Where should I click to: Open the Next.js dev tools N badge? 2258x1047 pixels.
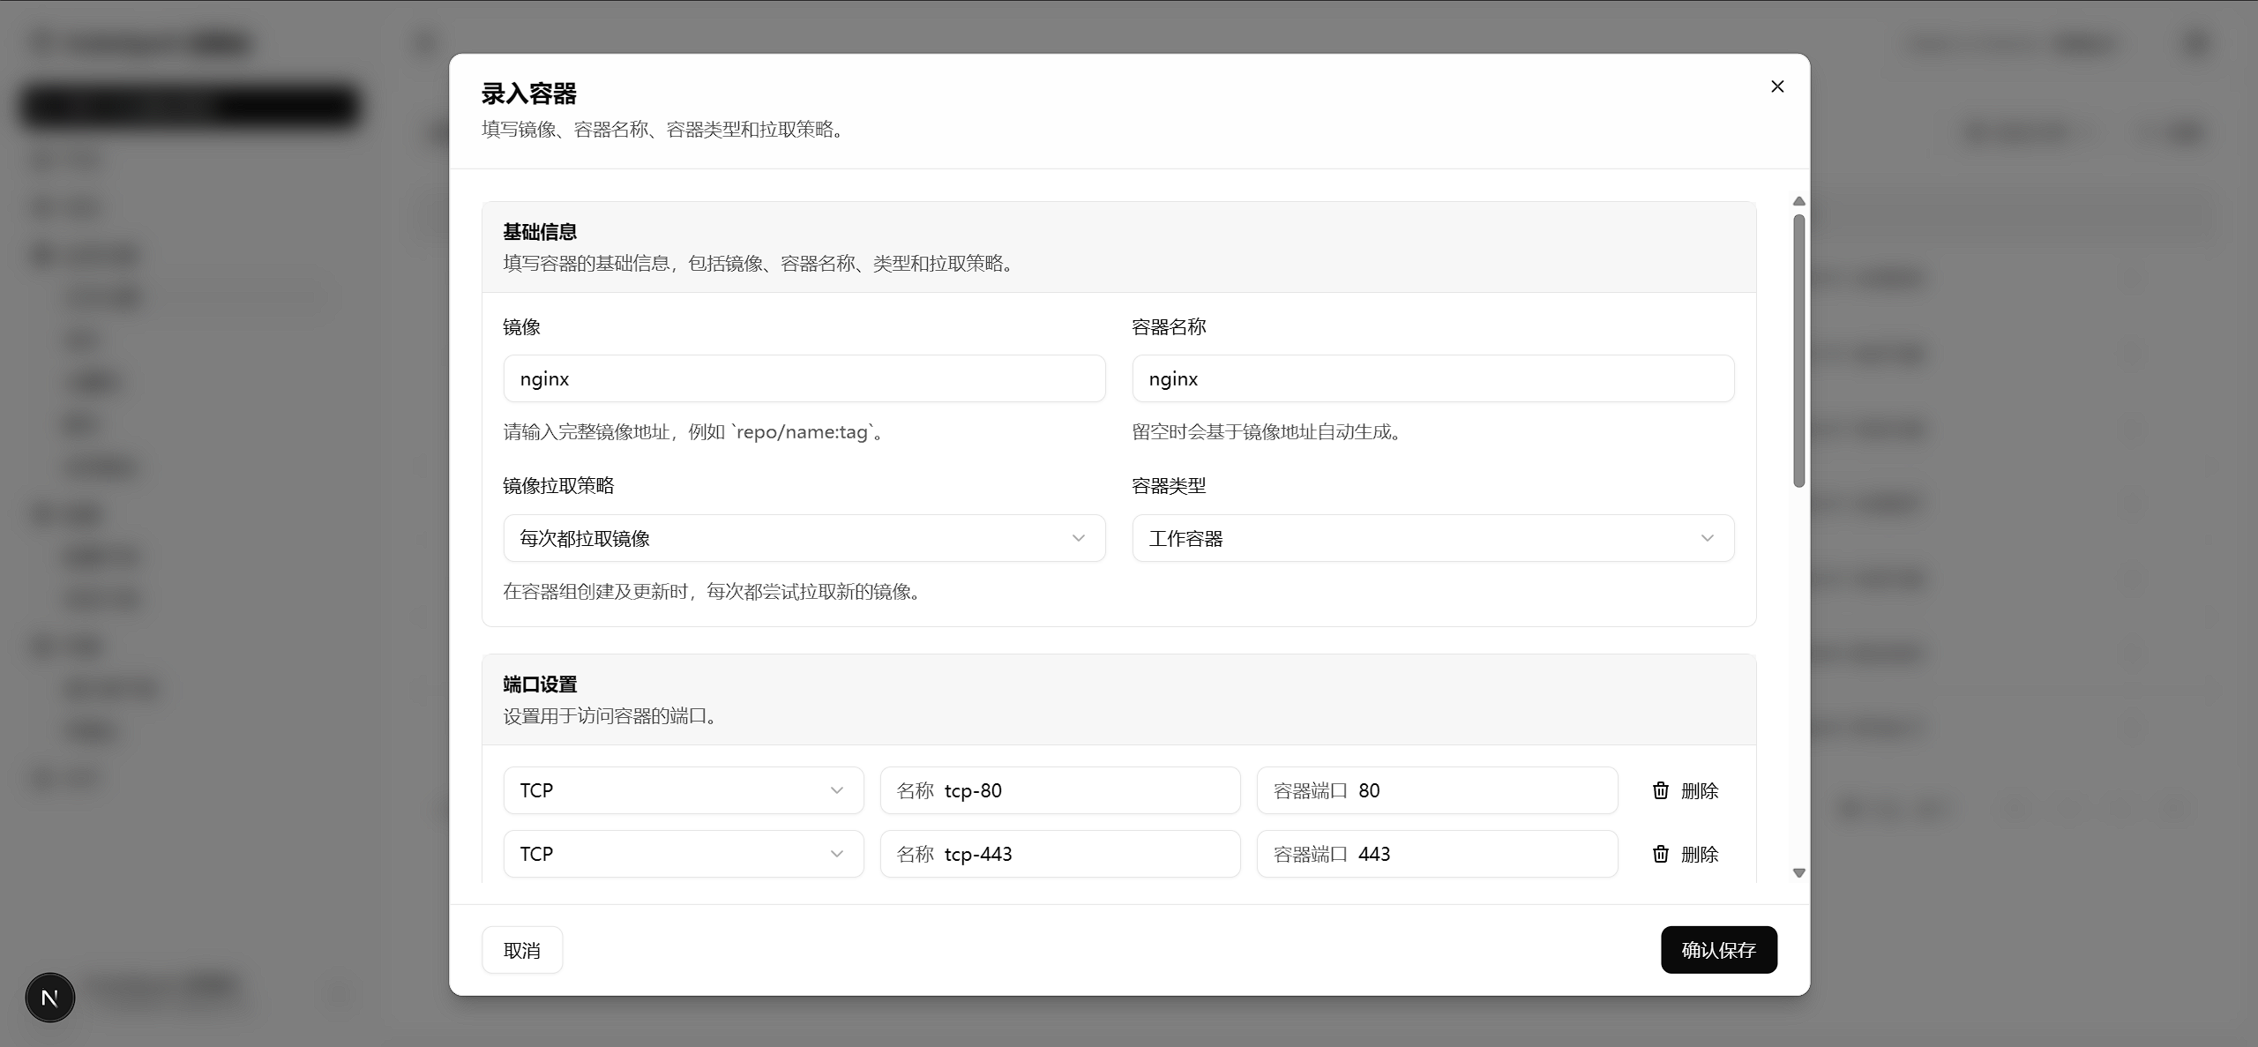click(50, 998)
